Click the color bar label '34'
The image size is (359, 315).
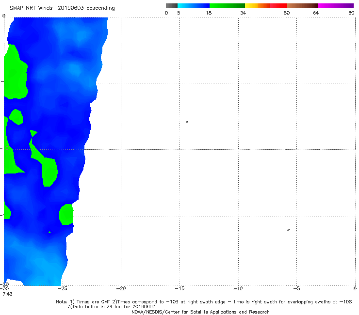pos(243,13)
